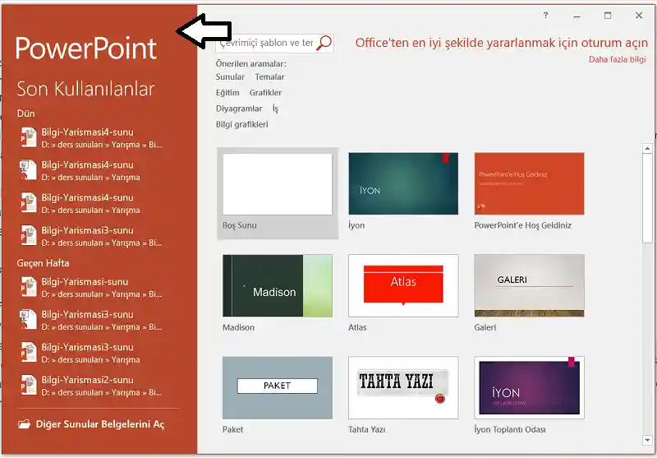Select the Boş Sunu blank template

278,192
